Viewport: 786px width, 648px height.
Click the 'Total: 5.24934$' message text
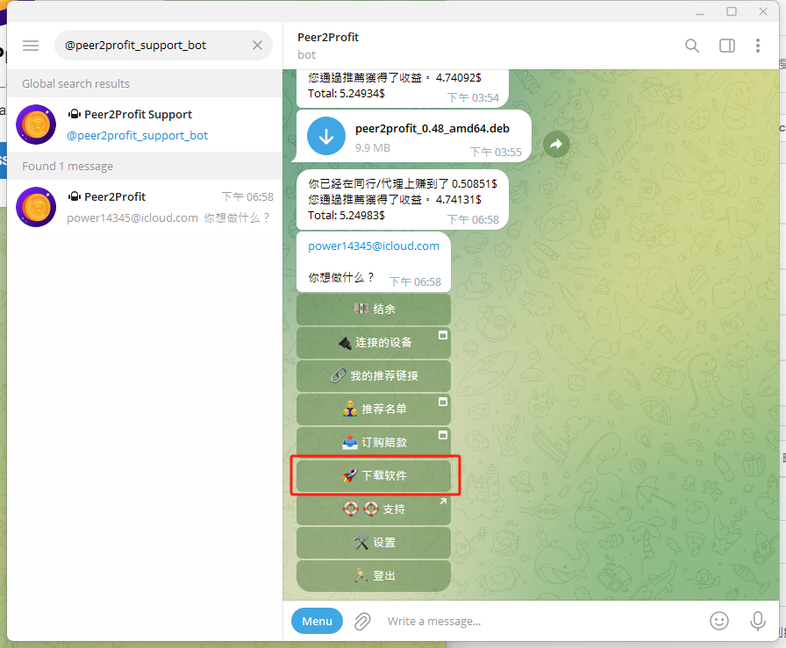point(347,94)
